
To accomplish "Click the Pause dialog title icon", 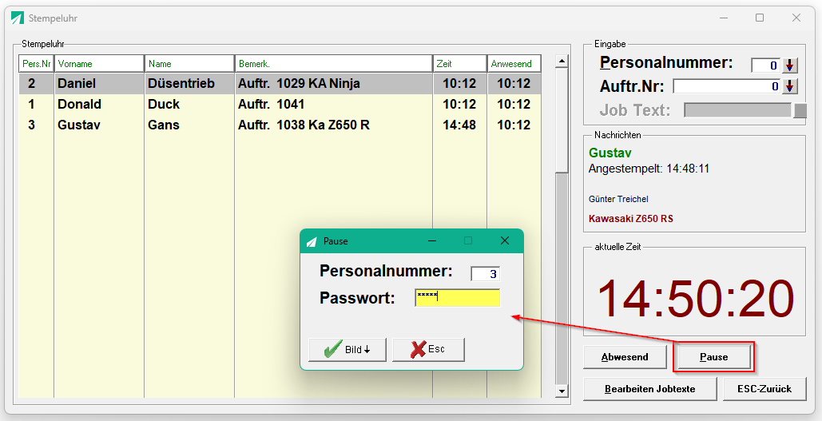I will [312, 241].
